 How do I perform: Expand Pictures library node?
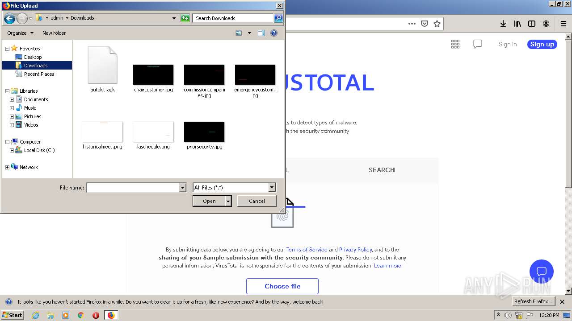pyautogui.click(x=12, y=116)
